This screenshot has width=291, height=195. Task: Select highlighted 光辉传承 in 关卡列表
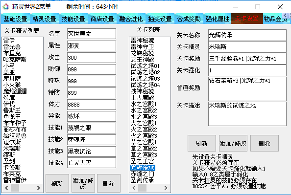click(x=143, y=168)
